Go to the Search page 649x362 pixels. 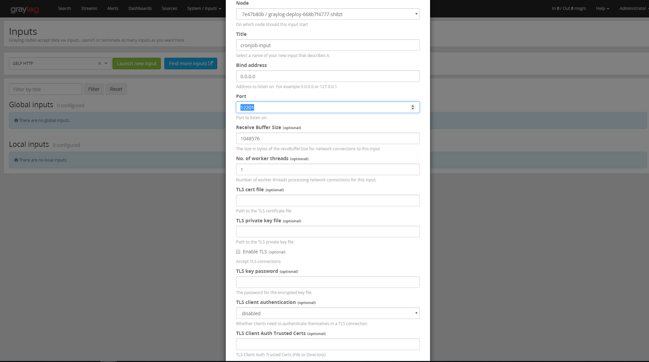[x=65, y=9]
